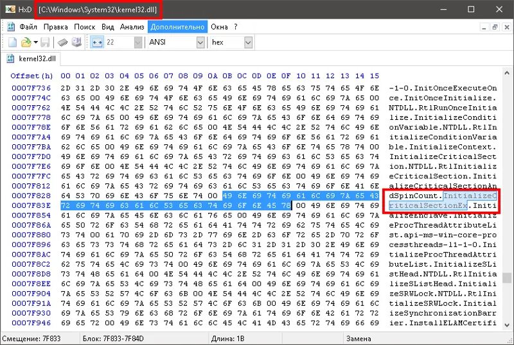Open the Файл menu
Image resolution: width=514 pixels, height=345 pixels.
click(28, 27)
